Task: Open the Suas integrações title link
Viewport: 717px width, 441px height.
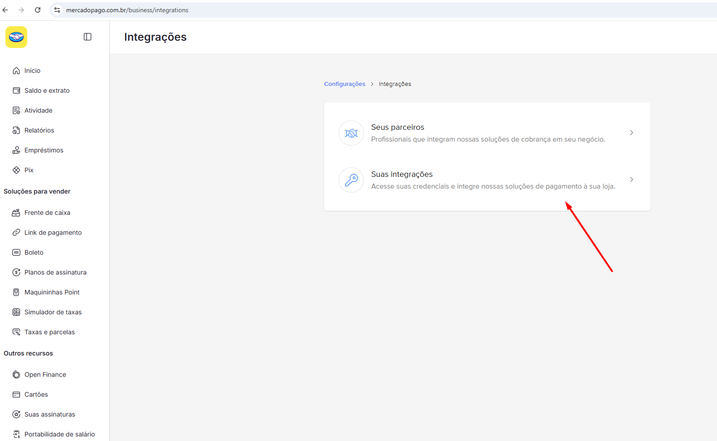Action: 402,175
